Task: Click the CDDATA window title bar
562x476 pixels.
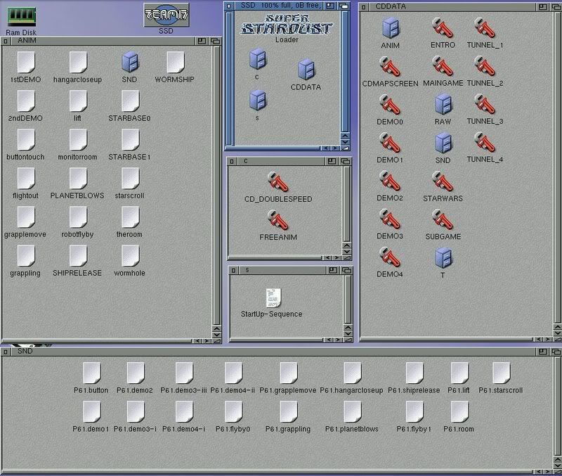Action: click(450, 6)
